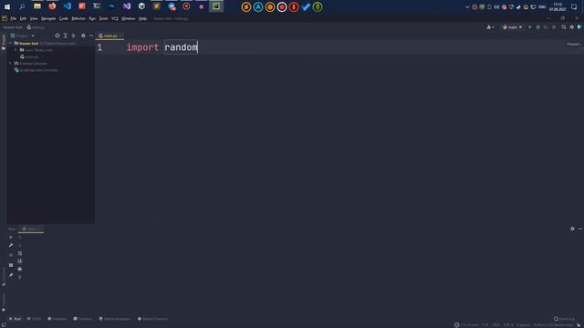This screenshot has height=328, width=584.
Task: Open the Refactor menu
Action: pos(78,18)
